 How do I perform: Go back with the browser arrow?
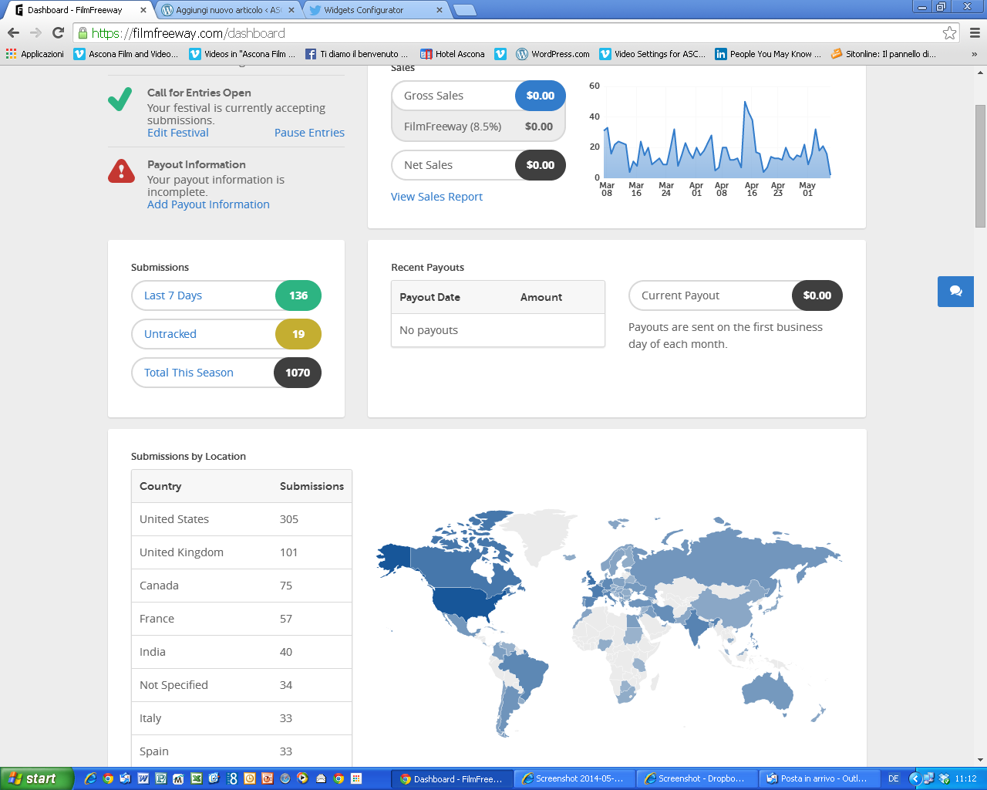(13, 32)
